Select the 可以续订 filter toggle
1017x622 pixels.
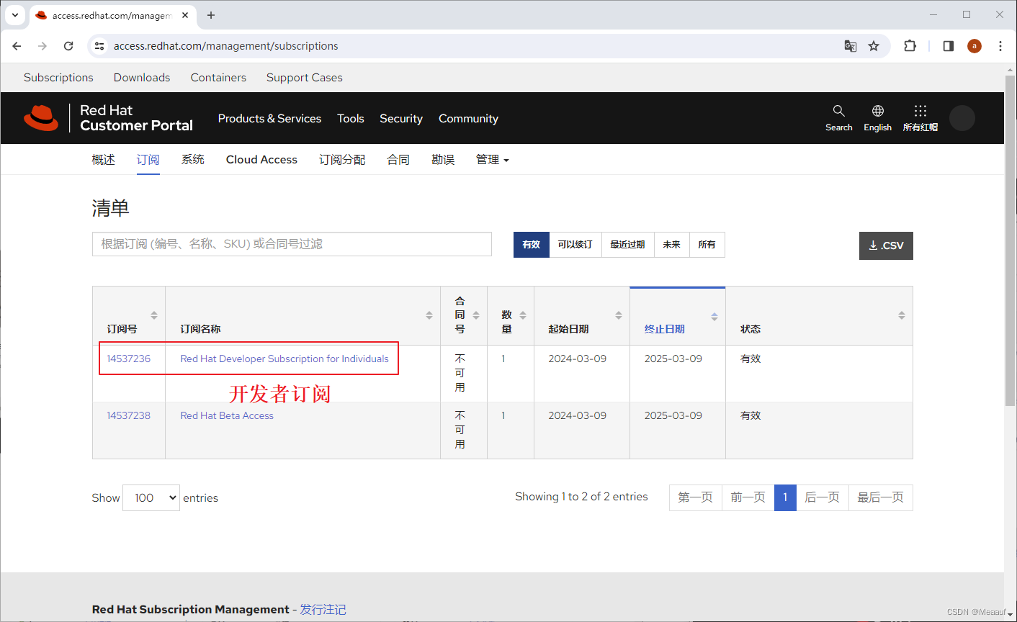coord(575,245)
